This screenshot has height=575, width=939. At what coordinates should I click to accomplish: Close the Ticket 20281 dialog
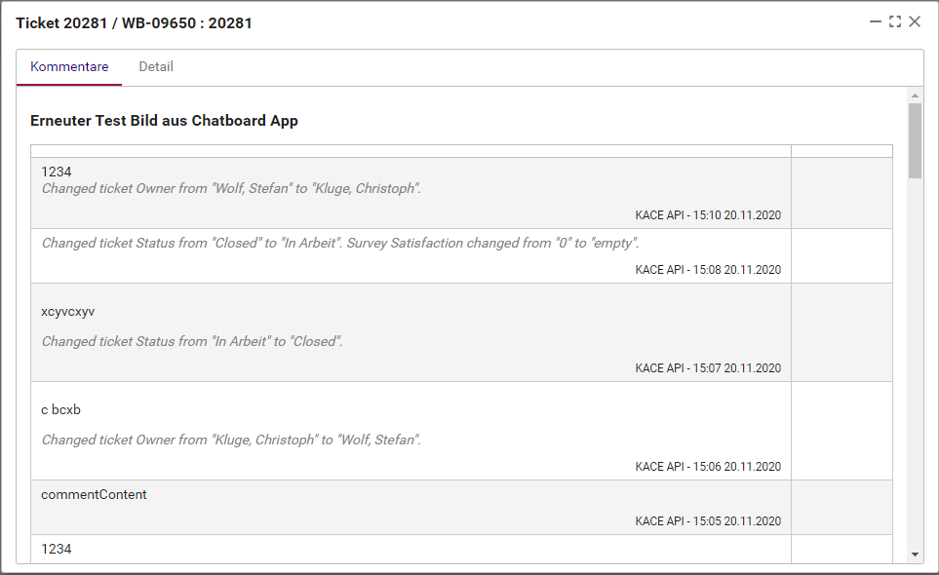click(915, 21)
